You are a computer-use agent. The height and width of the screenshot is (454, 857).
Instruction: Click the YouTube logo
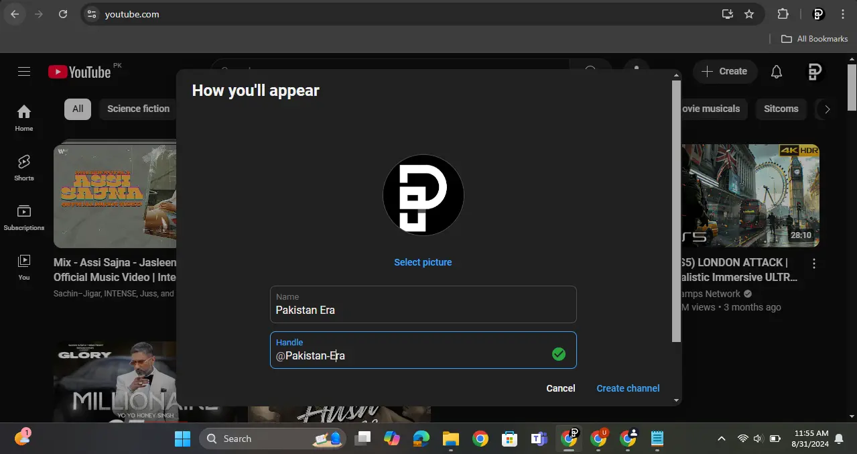click(80, 72)
